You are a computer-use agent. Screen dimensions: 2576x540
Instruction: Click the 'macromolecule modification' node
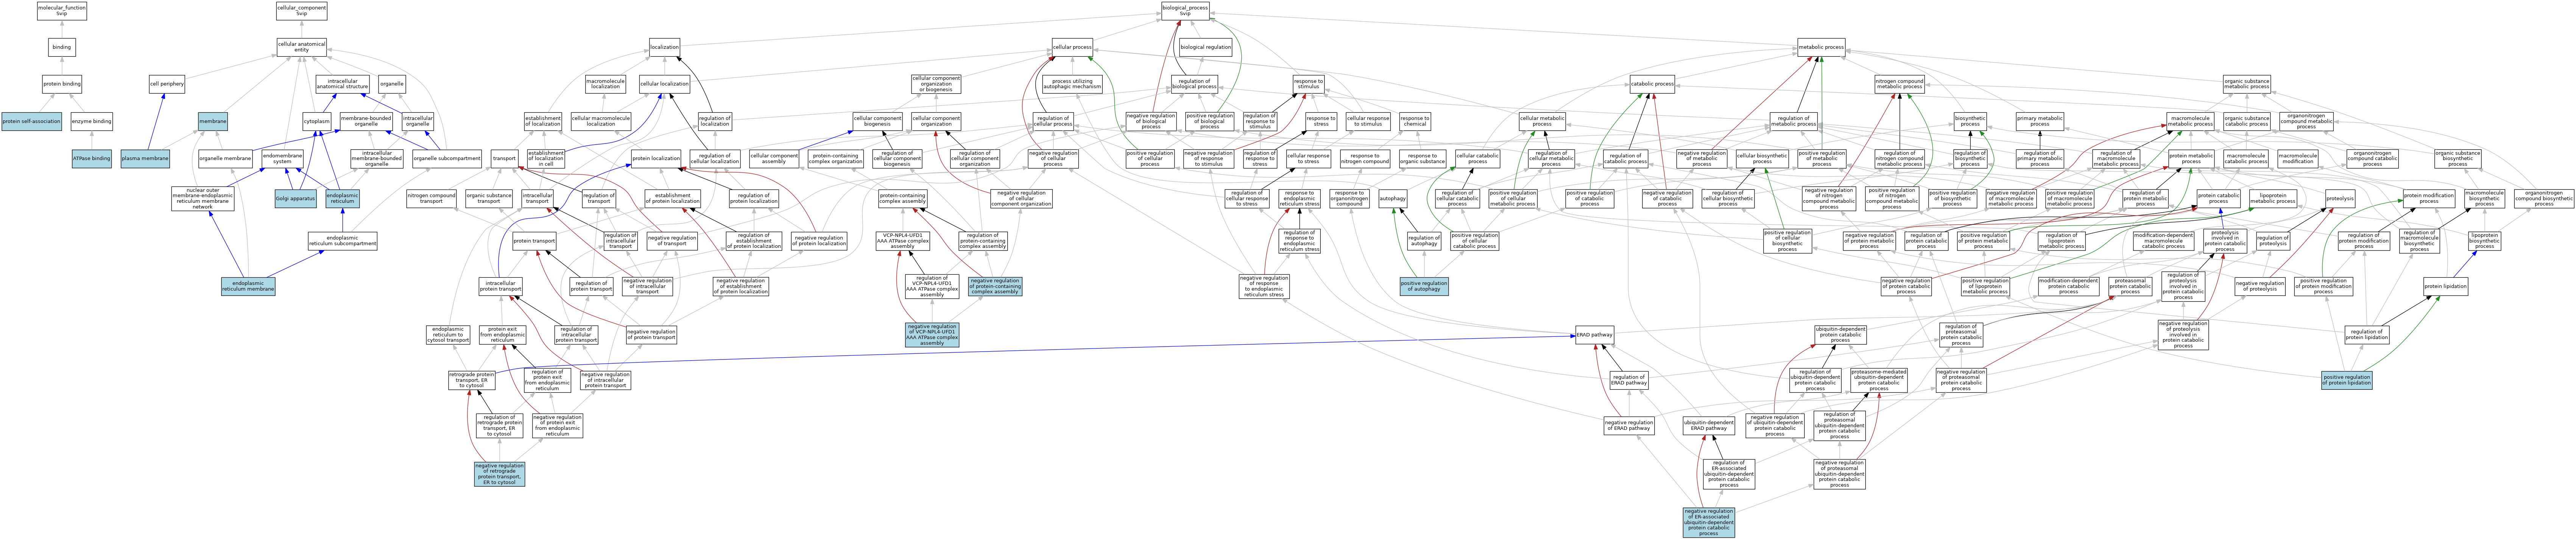coord(2297,159)
